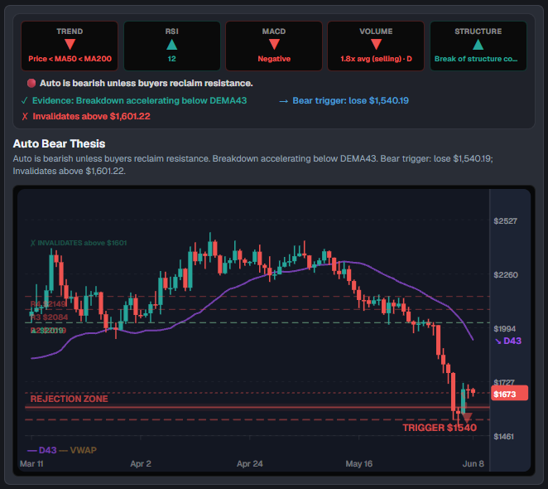Click the VWAP legend entry
This screenshot has height=489, width=548.
point(78,450)
